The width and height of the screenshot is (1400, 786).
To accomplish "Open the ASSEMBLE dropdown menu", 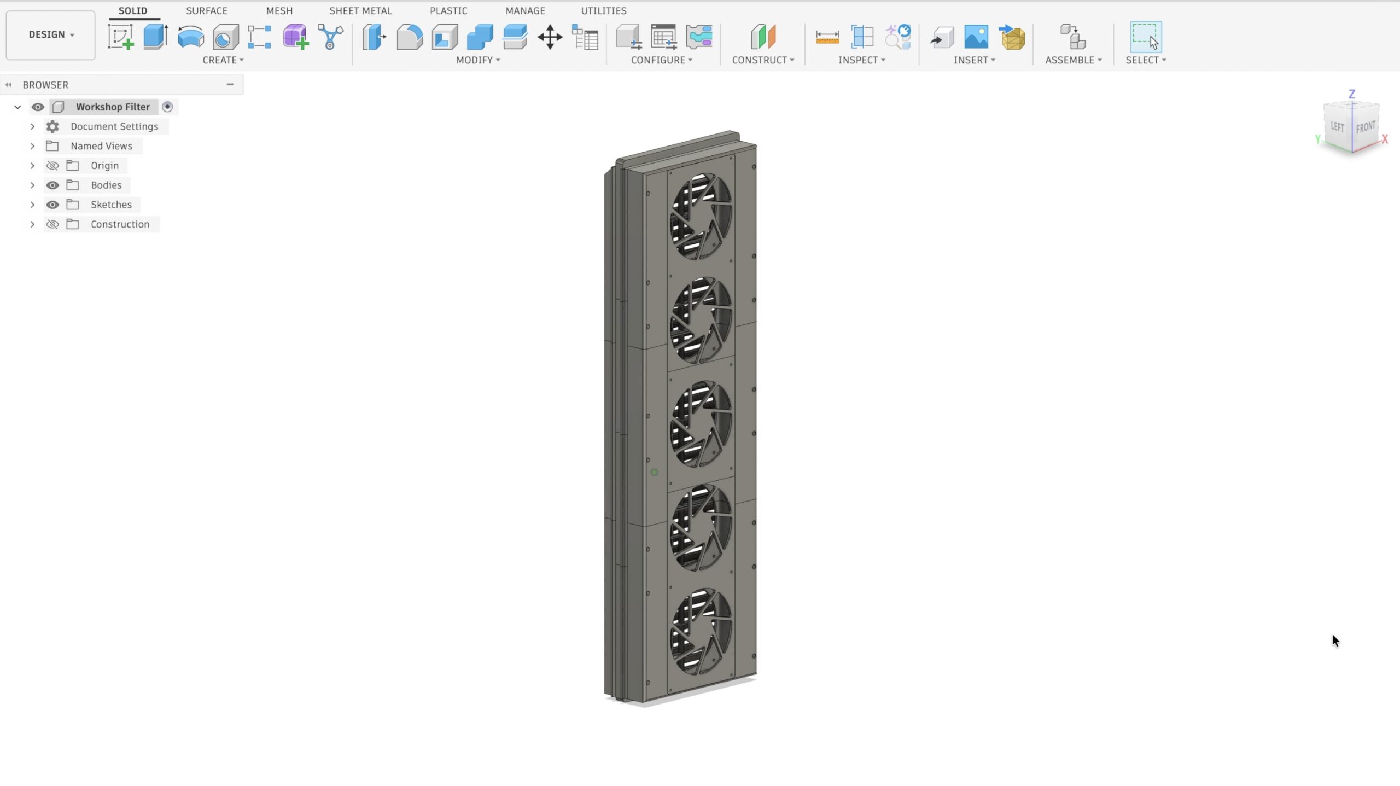I will coord(1074,60).
